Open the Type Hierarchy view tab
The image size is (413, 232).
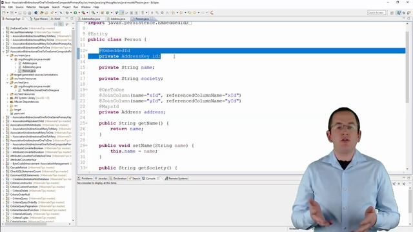pos(39,19)
